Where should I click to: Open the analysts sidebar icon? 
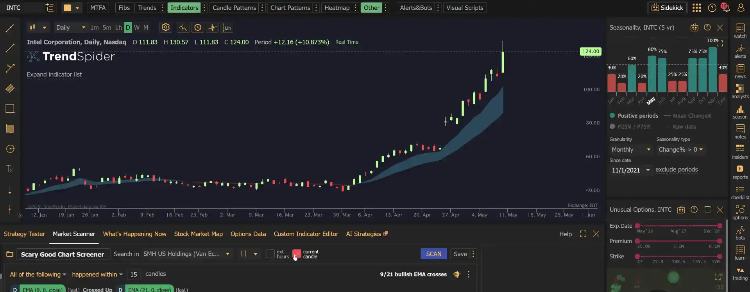point(740,92)
